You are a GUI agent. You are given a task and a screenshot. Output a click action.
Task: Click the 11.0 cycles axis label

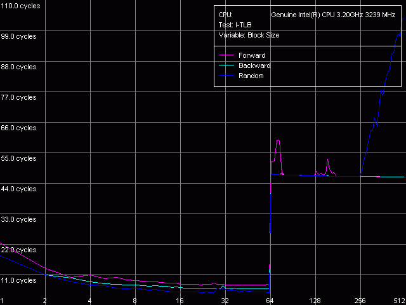(18, 280)
